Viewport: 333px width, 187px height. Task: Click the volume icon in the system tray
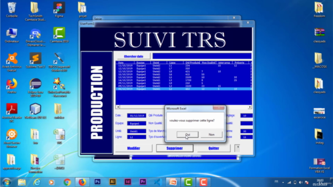click(x=301, y=182)
